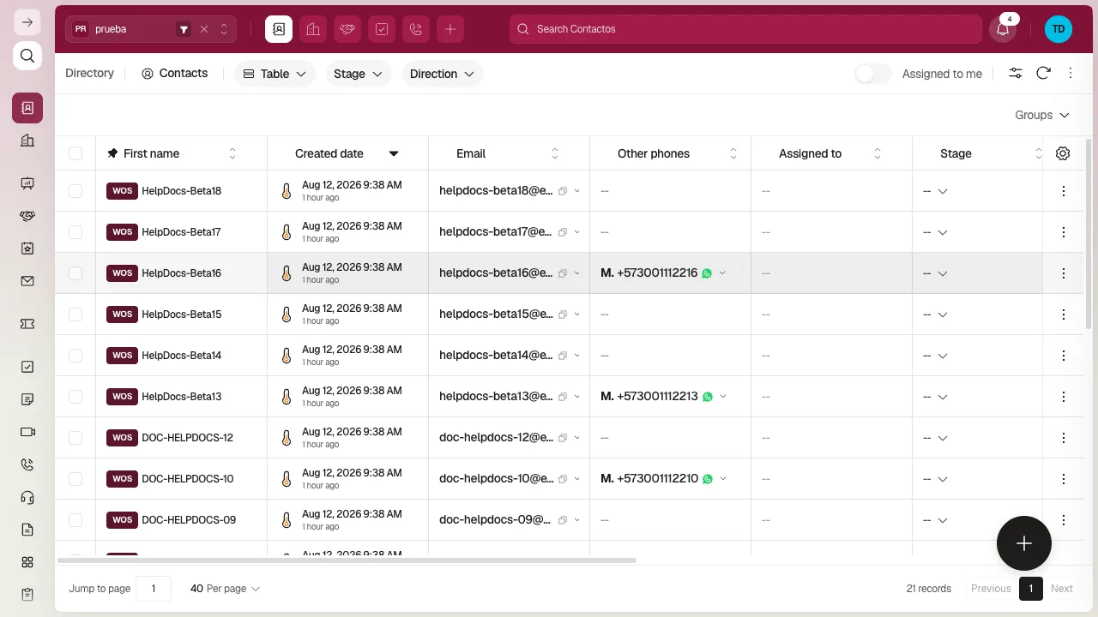Click the Search Contactos field

pos(745,29)
